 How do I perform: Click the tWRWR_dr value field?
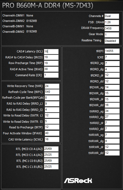(x=112, y=147)
